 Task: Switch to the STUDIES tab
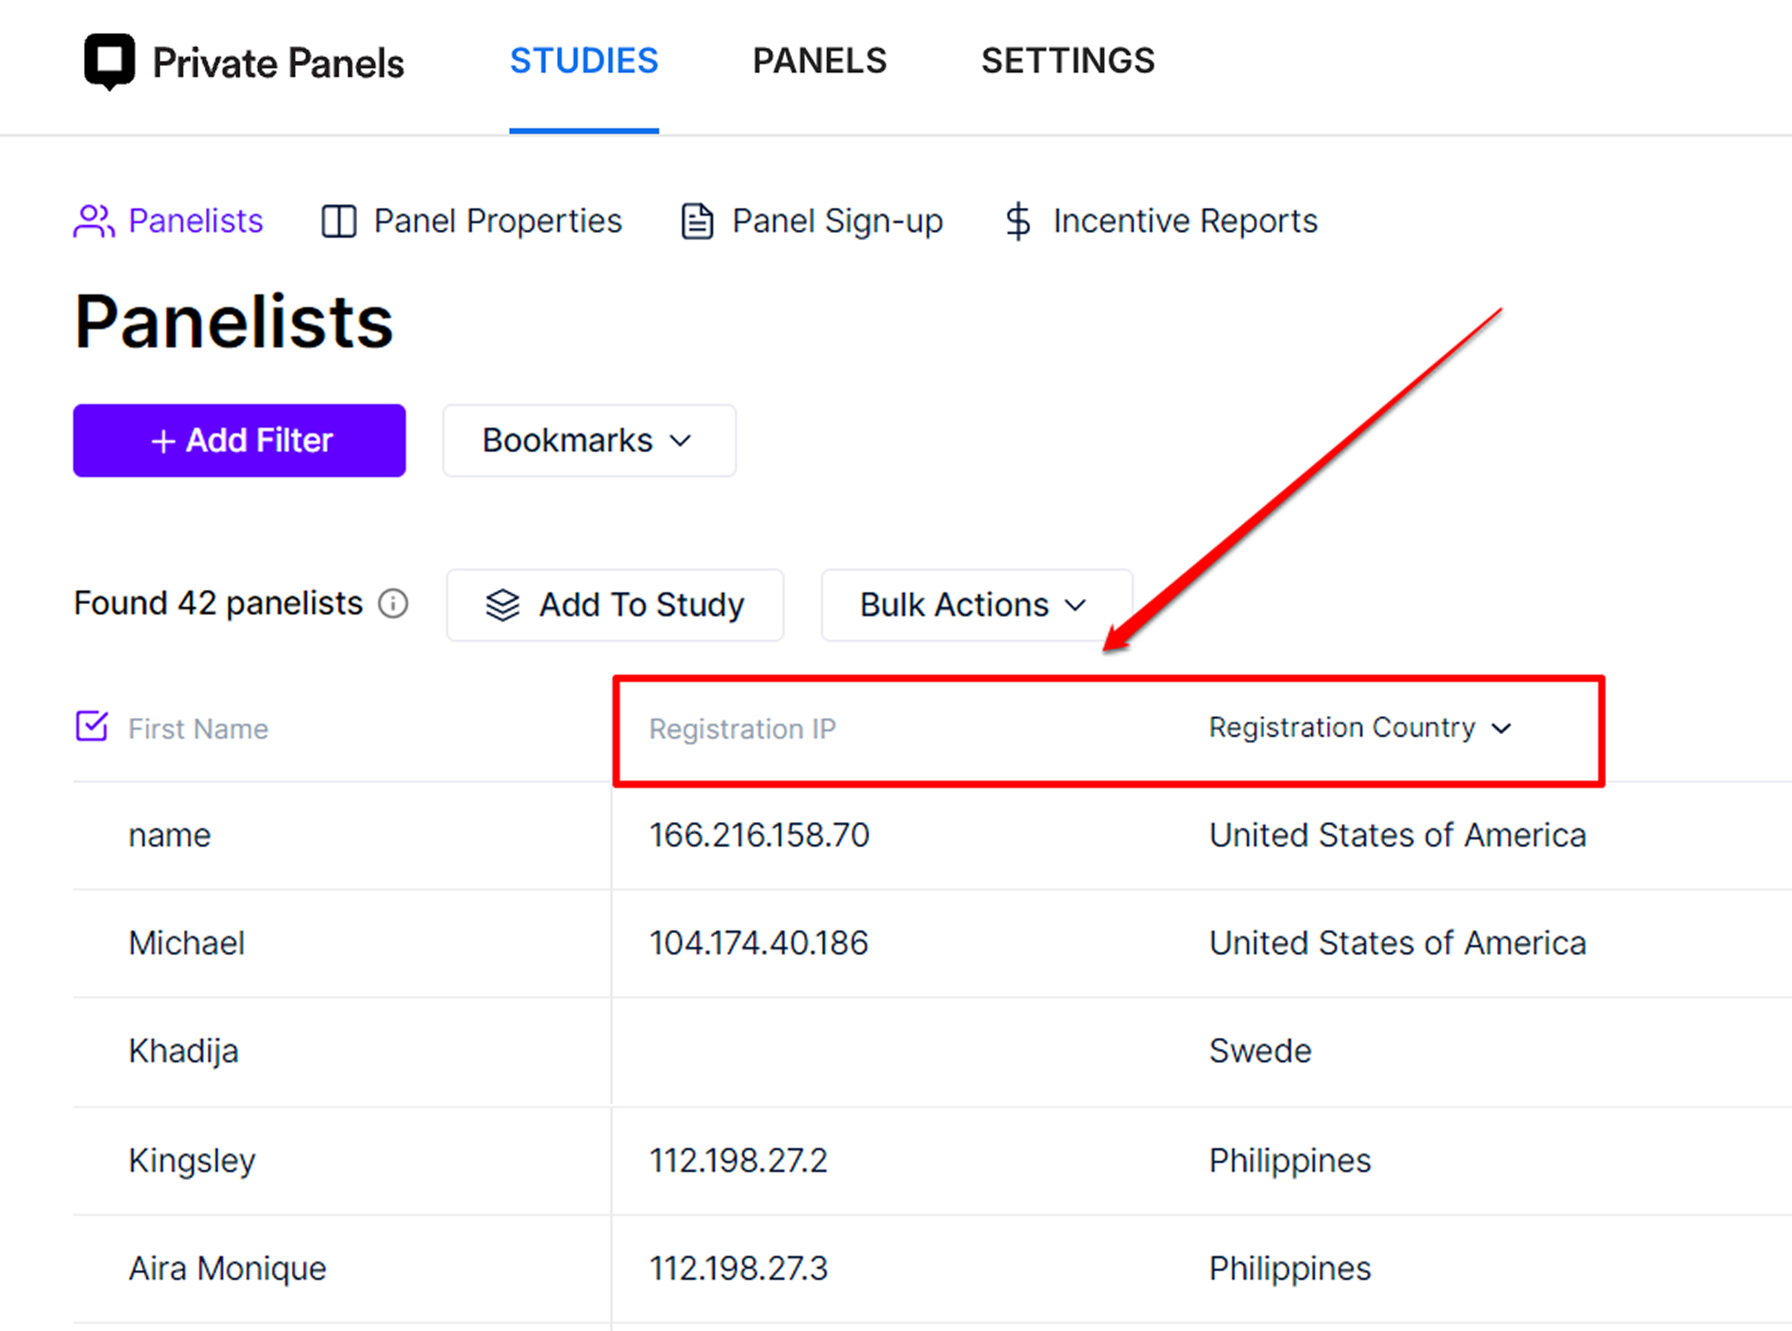click(x=584, y=61)
